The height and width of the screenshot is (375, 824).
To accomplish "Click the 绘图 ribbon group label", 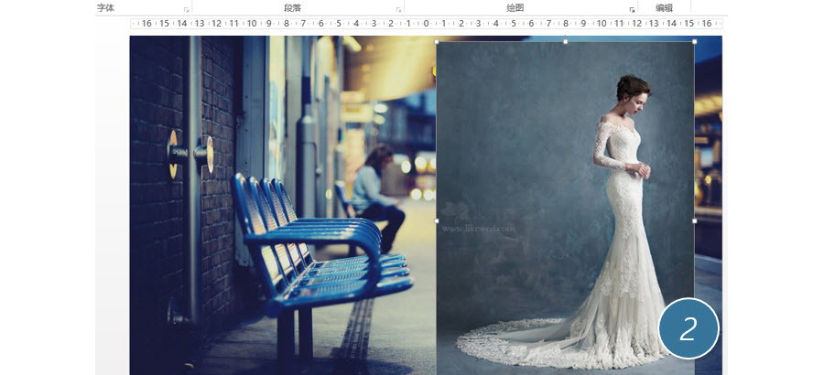I will point(515,7).
